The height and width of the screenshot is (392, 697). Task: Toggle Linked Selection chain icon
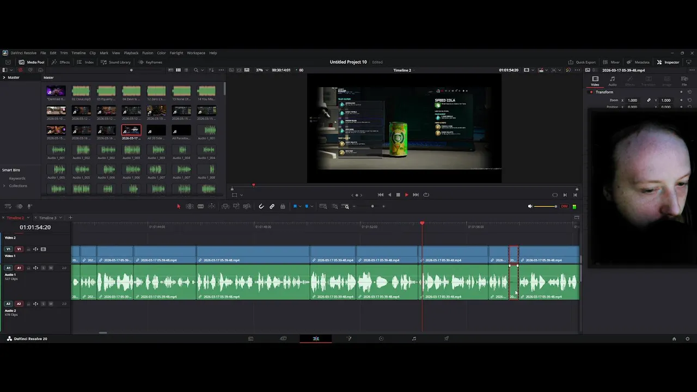[x=272, y=206]
